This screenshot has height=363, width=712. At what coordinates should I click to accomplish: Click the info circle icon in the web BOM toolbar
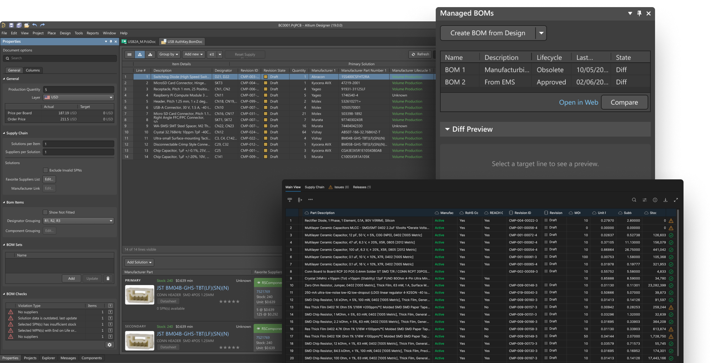pyautogui.click(x=655, y=200)
